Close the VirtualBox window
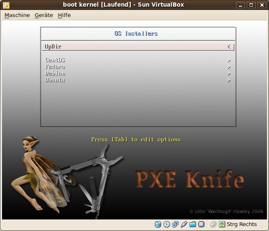 pos(262,5)
